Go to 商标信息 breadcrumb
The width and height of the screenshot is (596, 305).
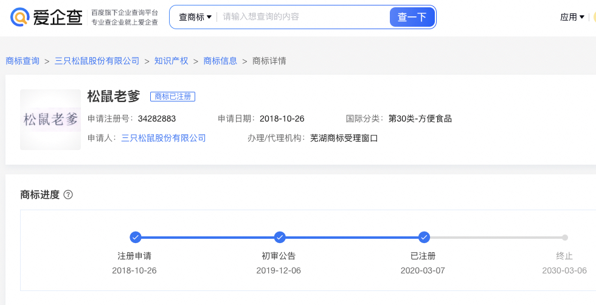(220, 61)
